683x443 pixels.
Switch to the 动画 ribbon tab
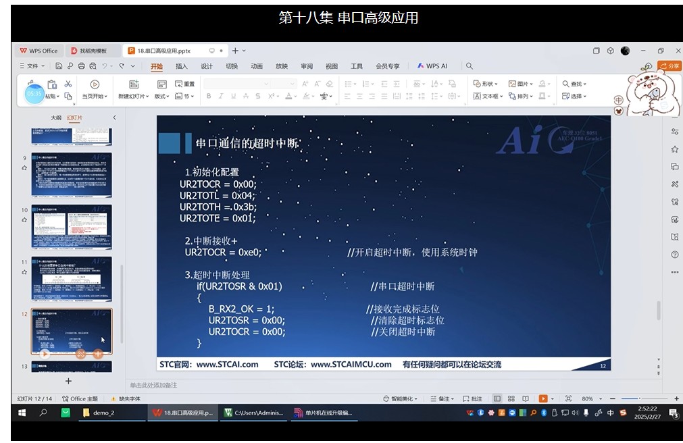257,66
